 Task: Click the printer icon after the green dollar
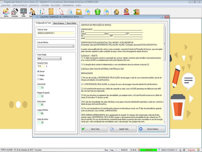(x=106, y=12)
